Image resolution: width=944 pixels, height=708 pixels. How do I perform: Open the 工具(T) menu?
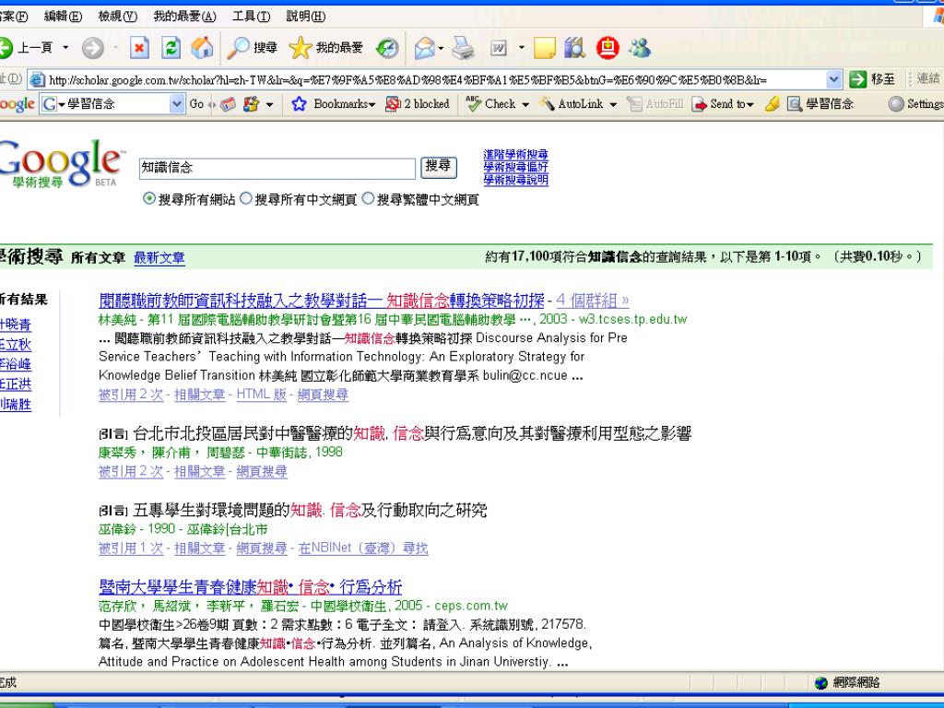251,17
